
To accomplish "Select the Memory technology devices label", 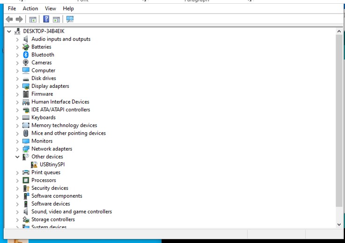I will 64,125.
